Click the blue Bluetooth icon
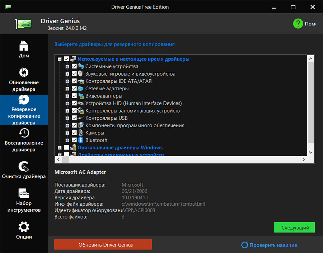 (x=80, y=140)
